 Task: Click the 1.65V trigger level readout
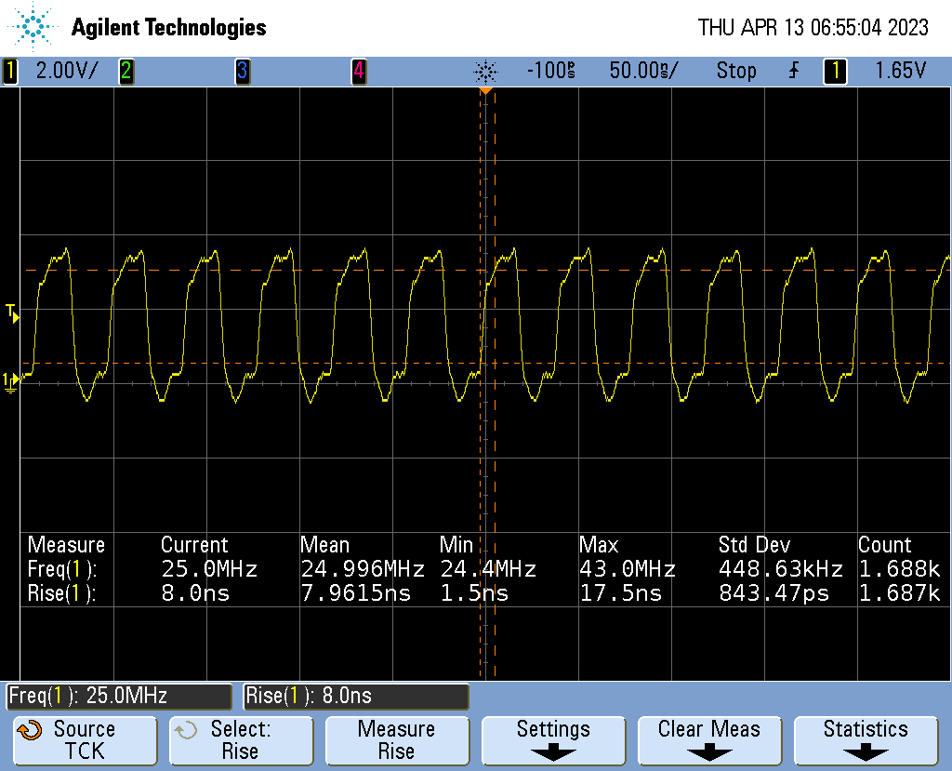tap(900, 71)
